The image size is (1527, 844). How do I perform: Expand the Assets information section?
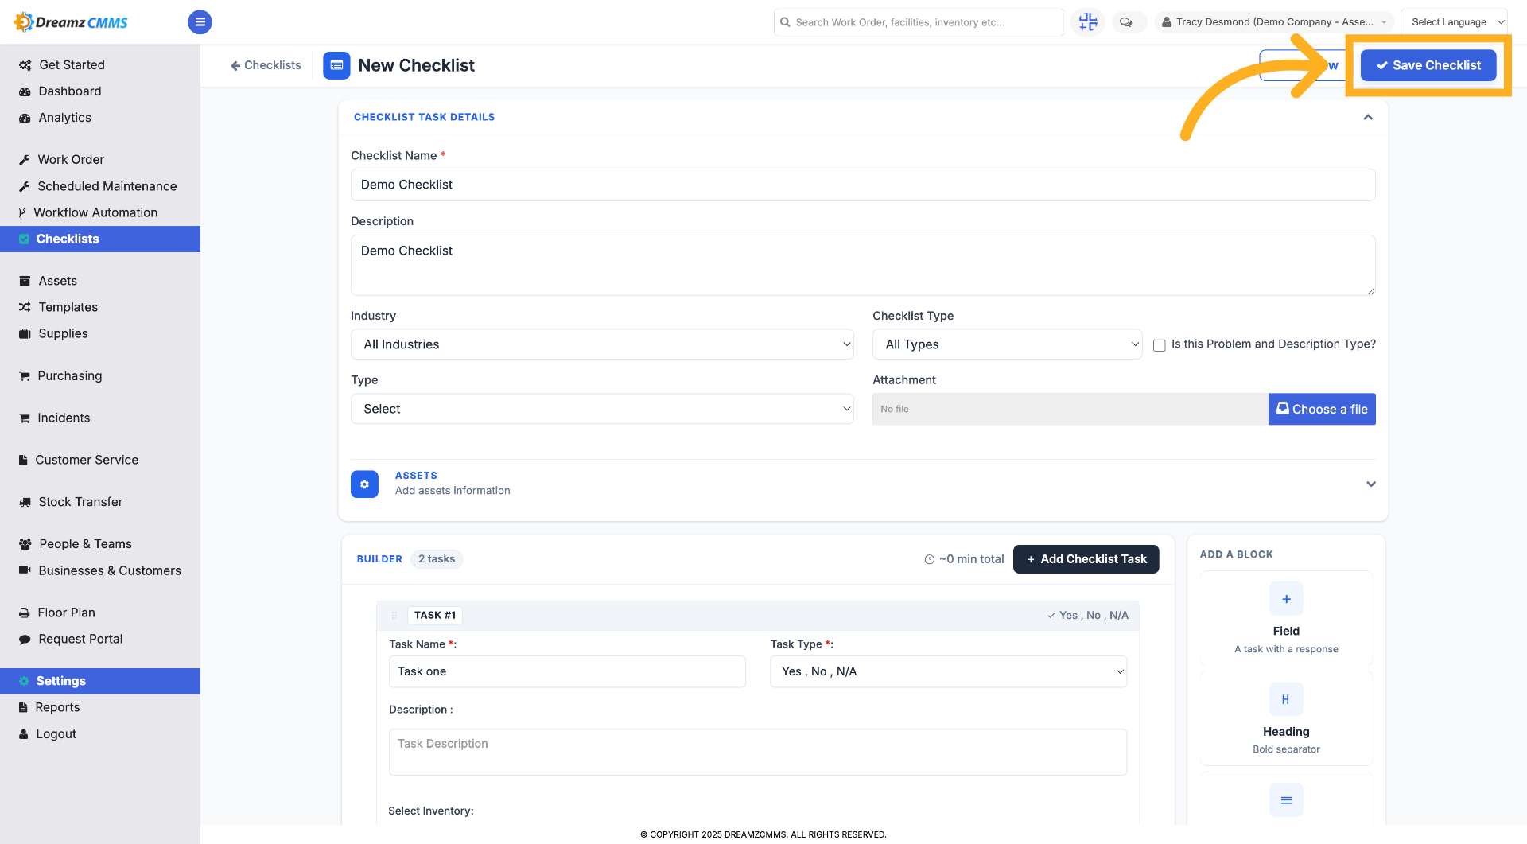click(1370, 484)
